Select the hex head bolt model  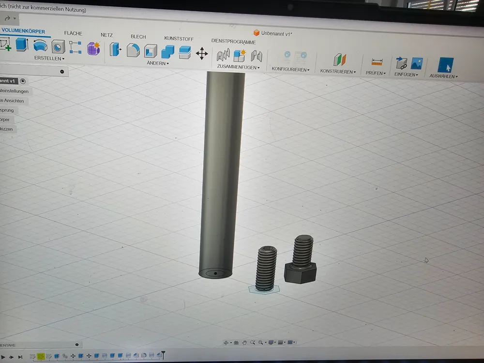[x=301, y=259]
